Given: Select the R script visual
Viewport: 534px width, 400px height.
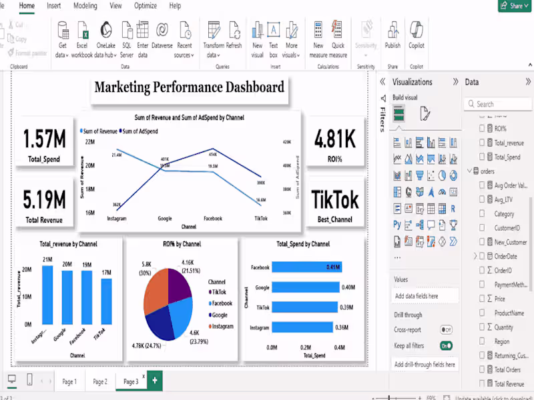Looking at the screenshot, I should tap(453, 207).
